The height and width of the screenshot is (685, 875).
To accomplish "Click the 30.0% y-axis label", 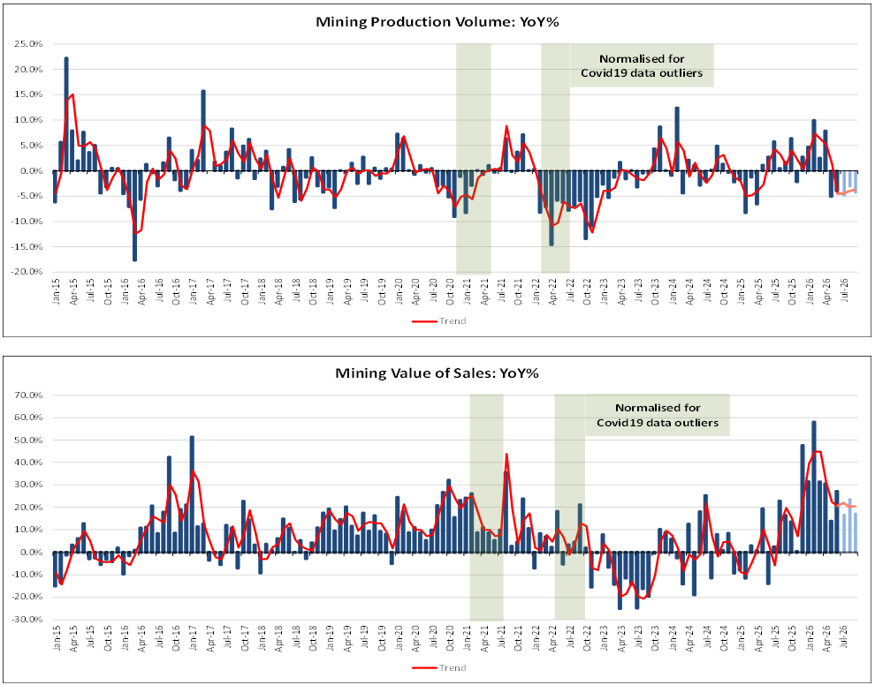I will pos(30,485).
